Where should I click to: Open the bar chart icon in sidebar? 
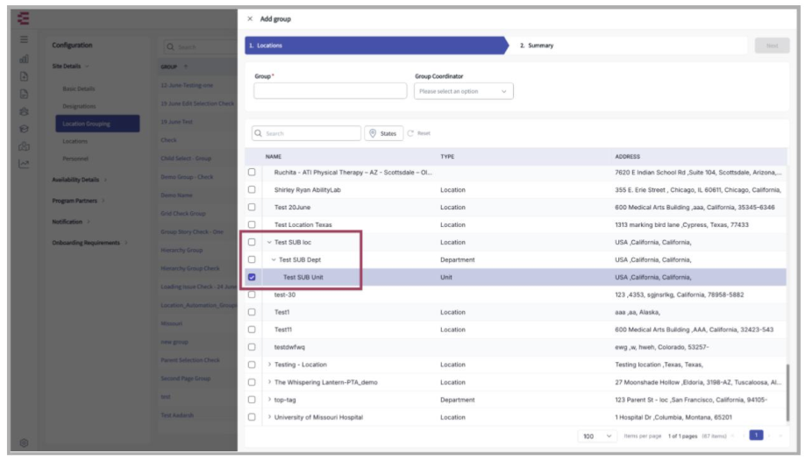click(x=25, y=59)
